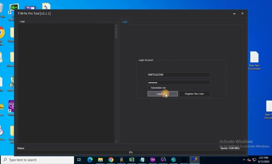This screenshot has width=272, height=164.
Task: Enable the Remember me checkbox
Action: tap(149, 88)
